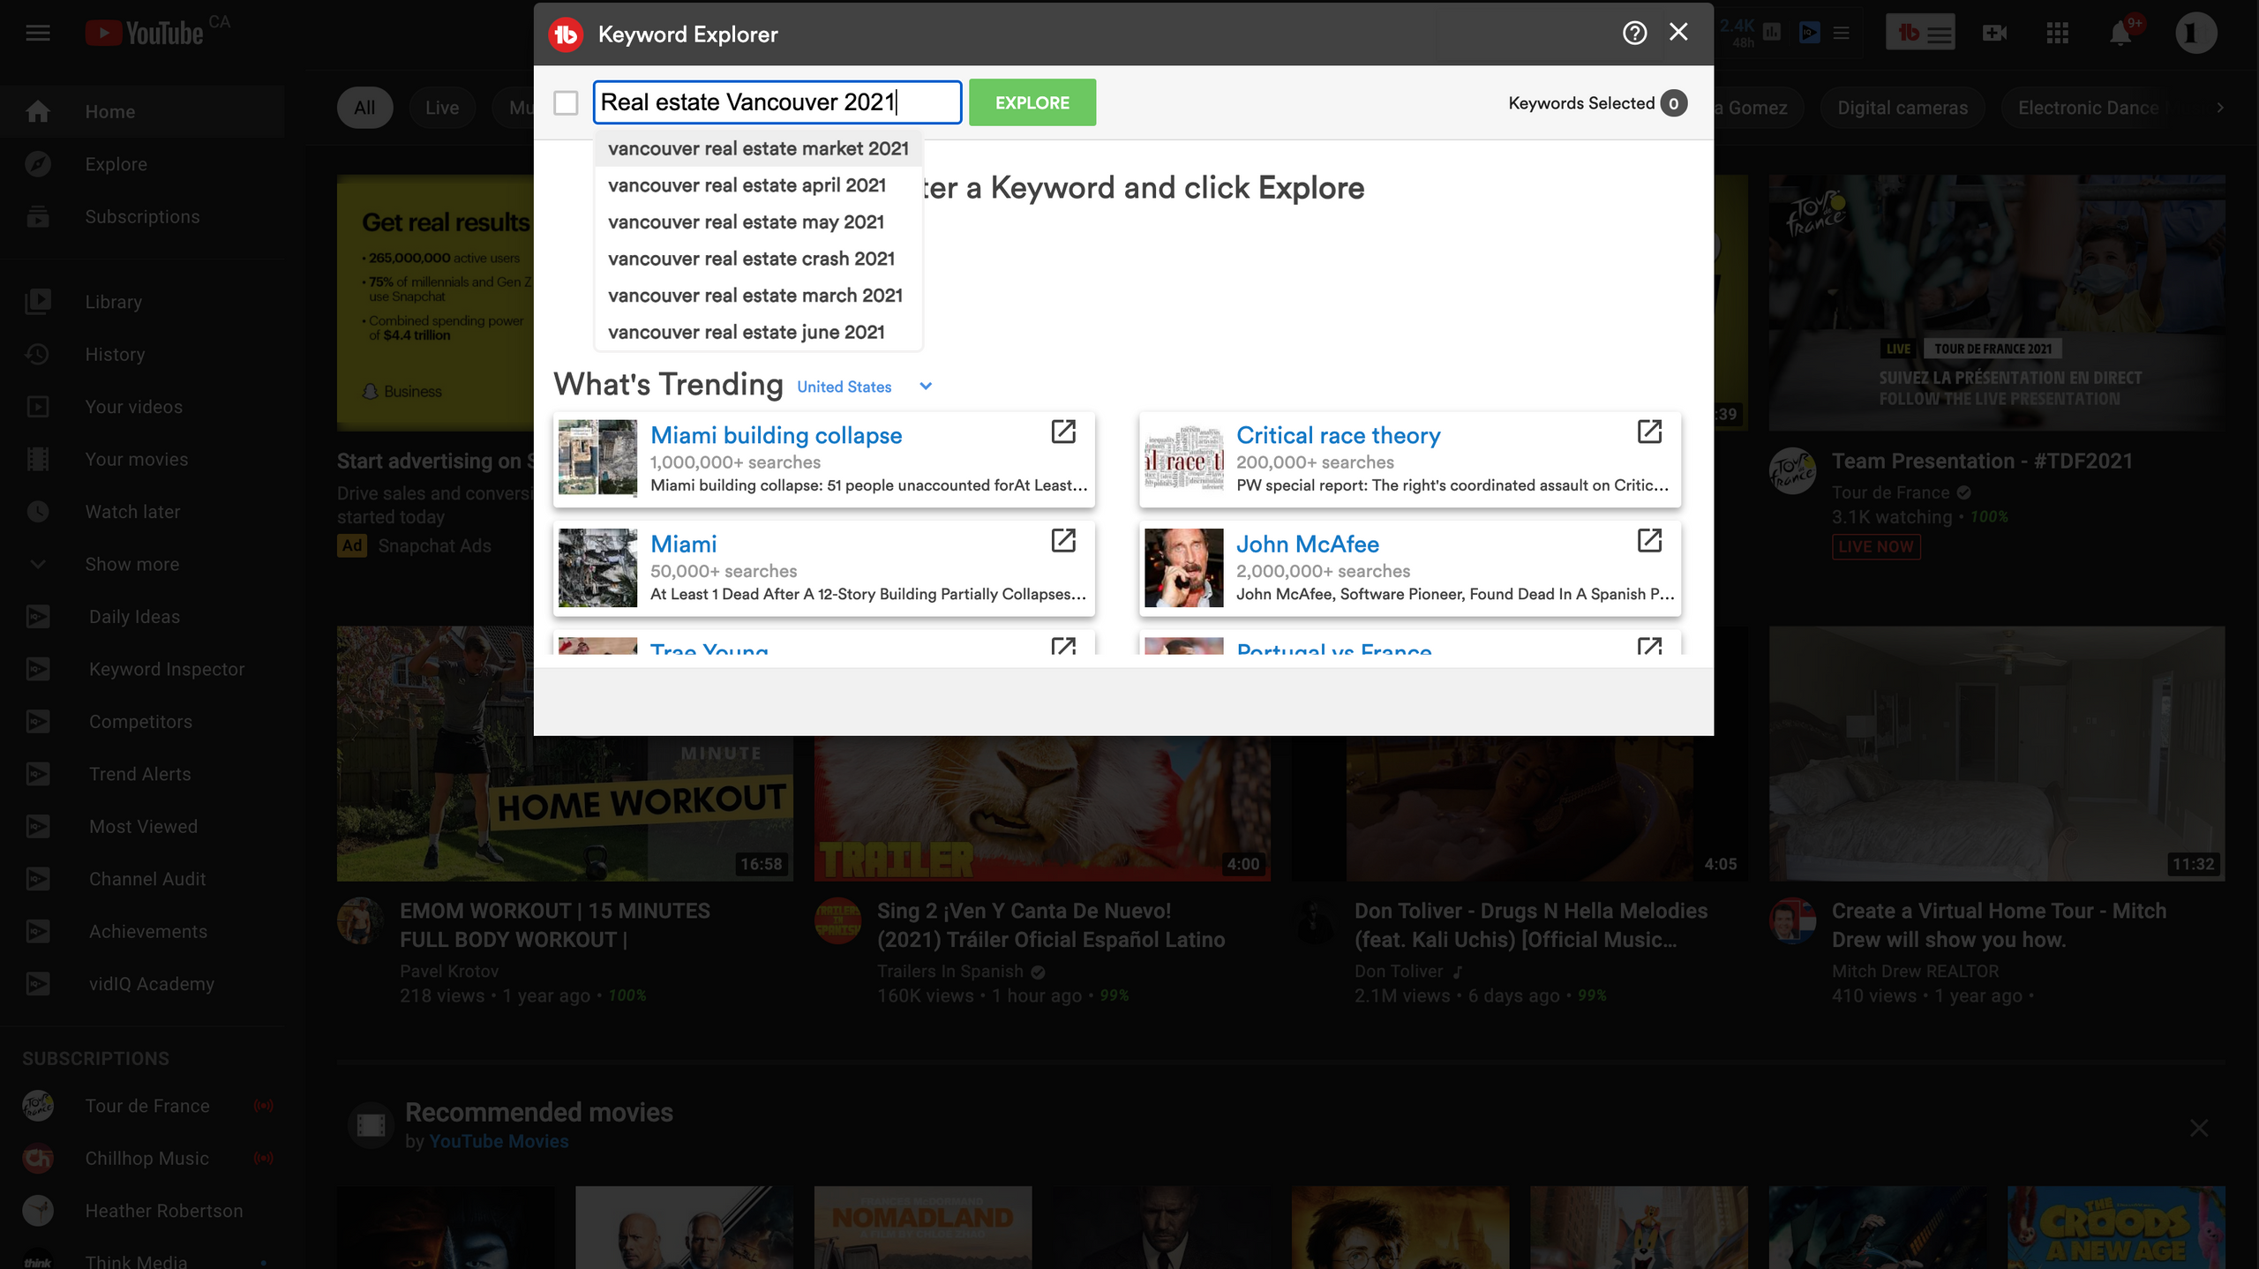Open Heather Robertson subscription channel

coord(142,1211)
